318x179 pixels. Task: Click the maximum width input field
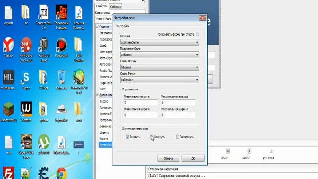pos(178,115)
